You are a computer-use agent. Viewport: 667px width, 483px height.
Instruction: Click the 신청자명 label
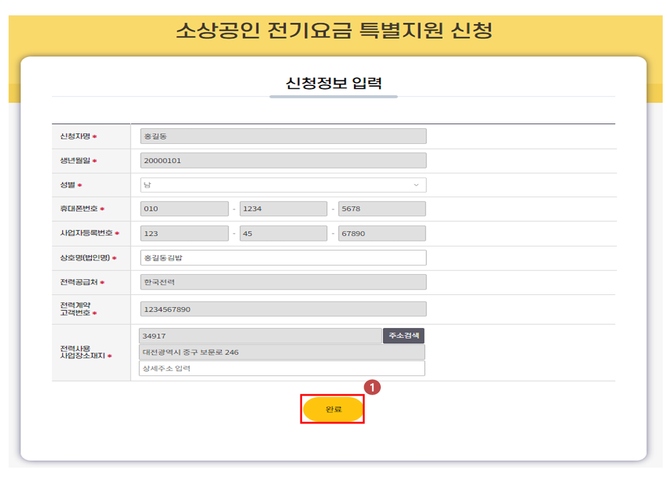click(x=76, y=136)
